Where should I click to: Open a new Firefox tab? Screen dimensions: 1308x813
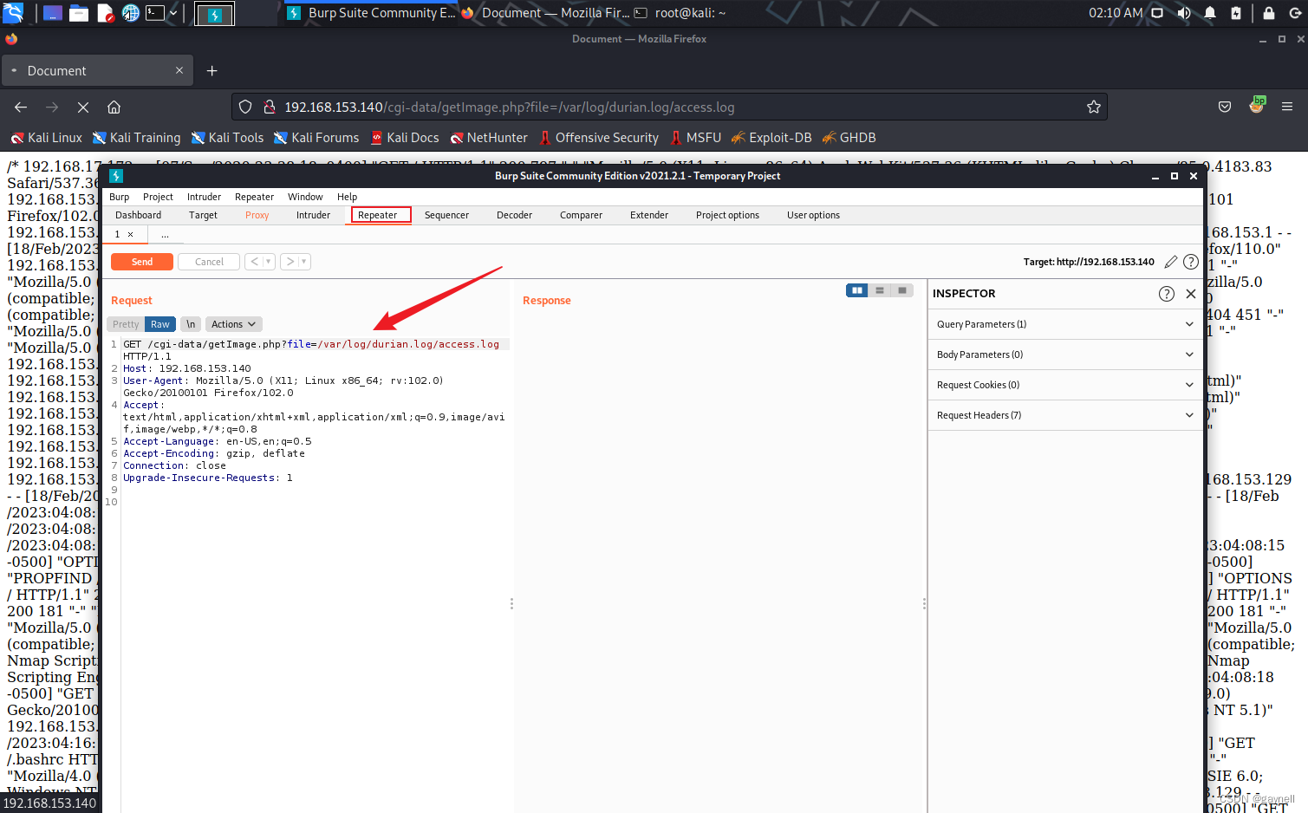click(211, 70)
